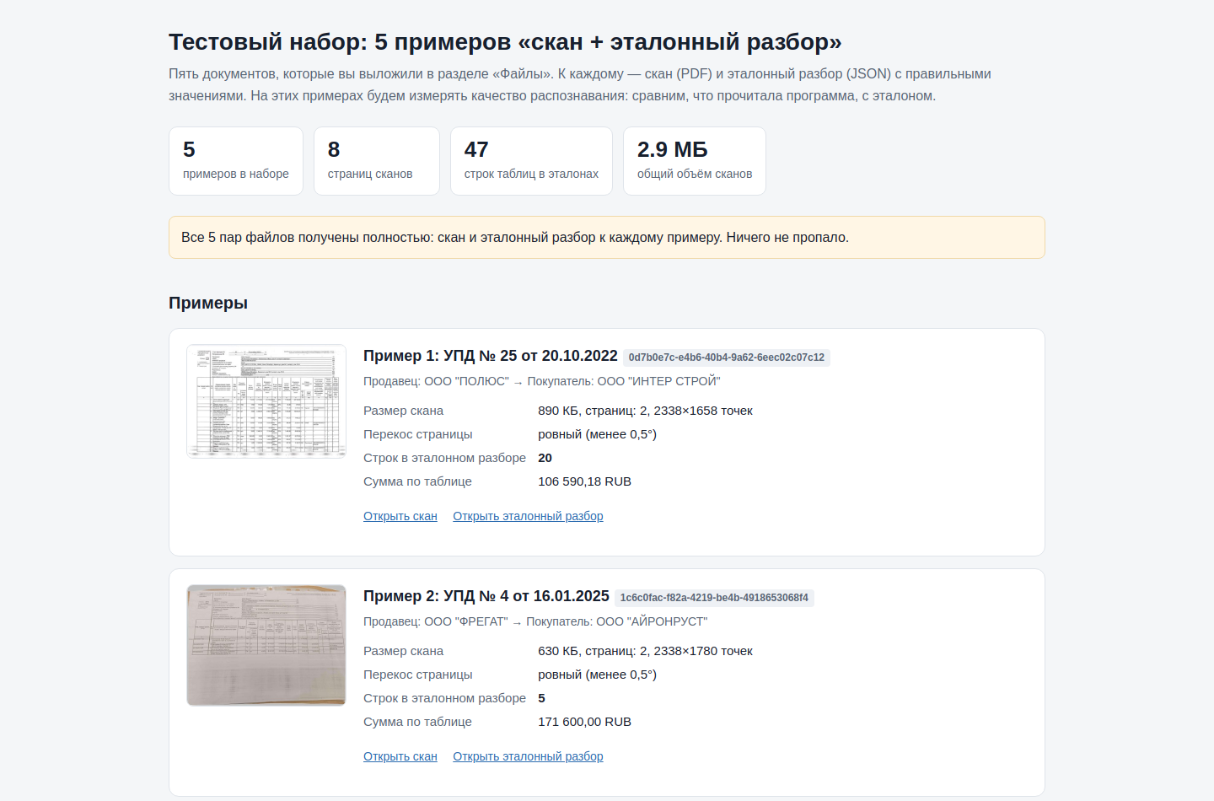The height and width of the screenshot is (801, 1214).
Task: Click the sum '171 600,00 RUB'
Action: click(x=585, y=722)
